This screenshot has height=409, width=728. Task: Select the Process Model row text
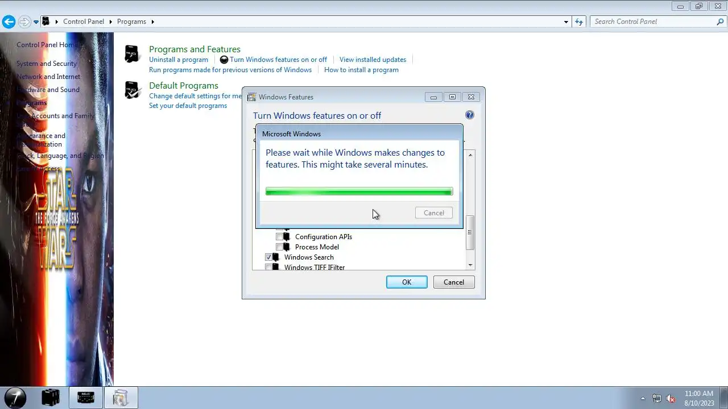pos(317,247)
